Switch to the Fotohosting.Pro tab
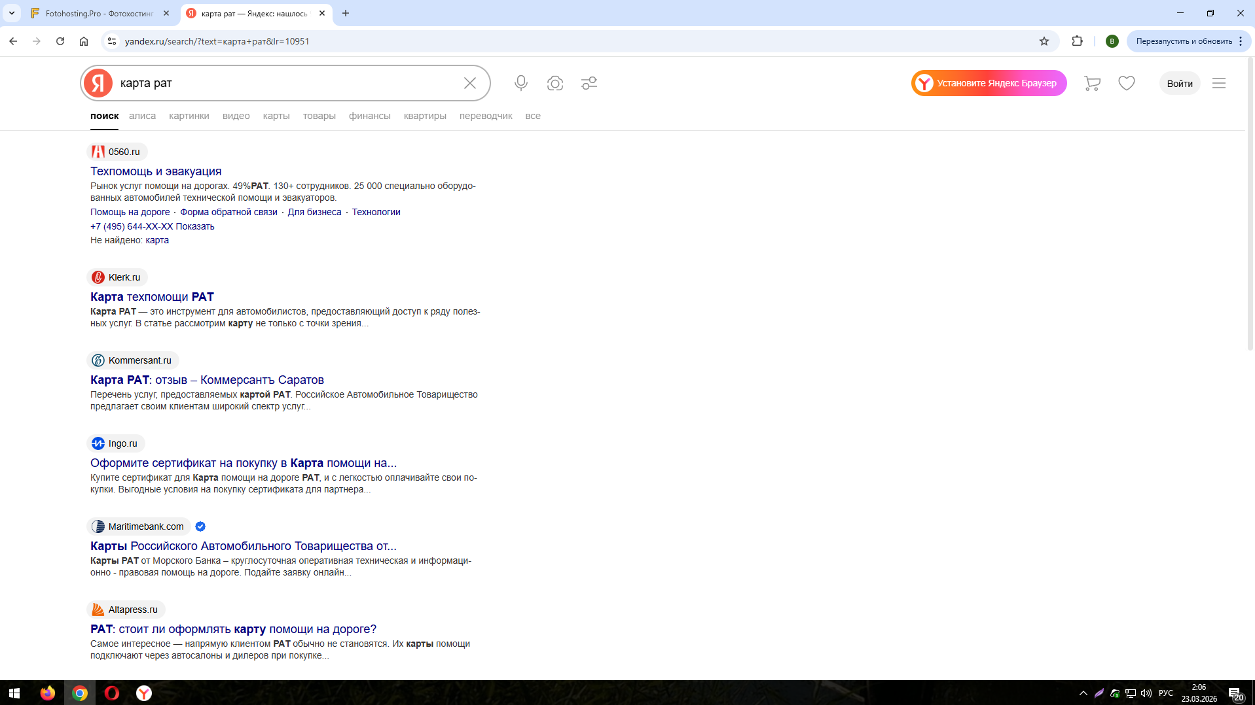The image size is (1255, 705). coord(98,13)
